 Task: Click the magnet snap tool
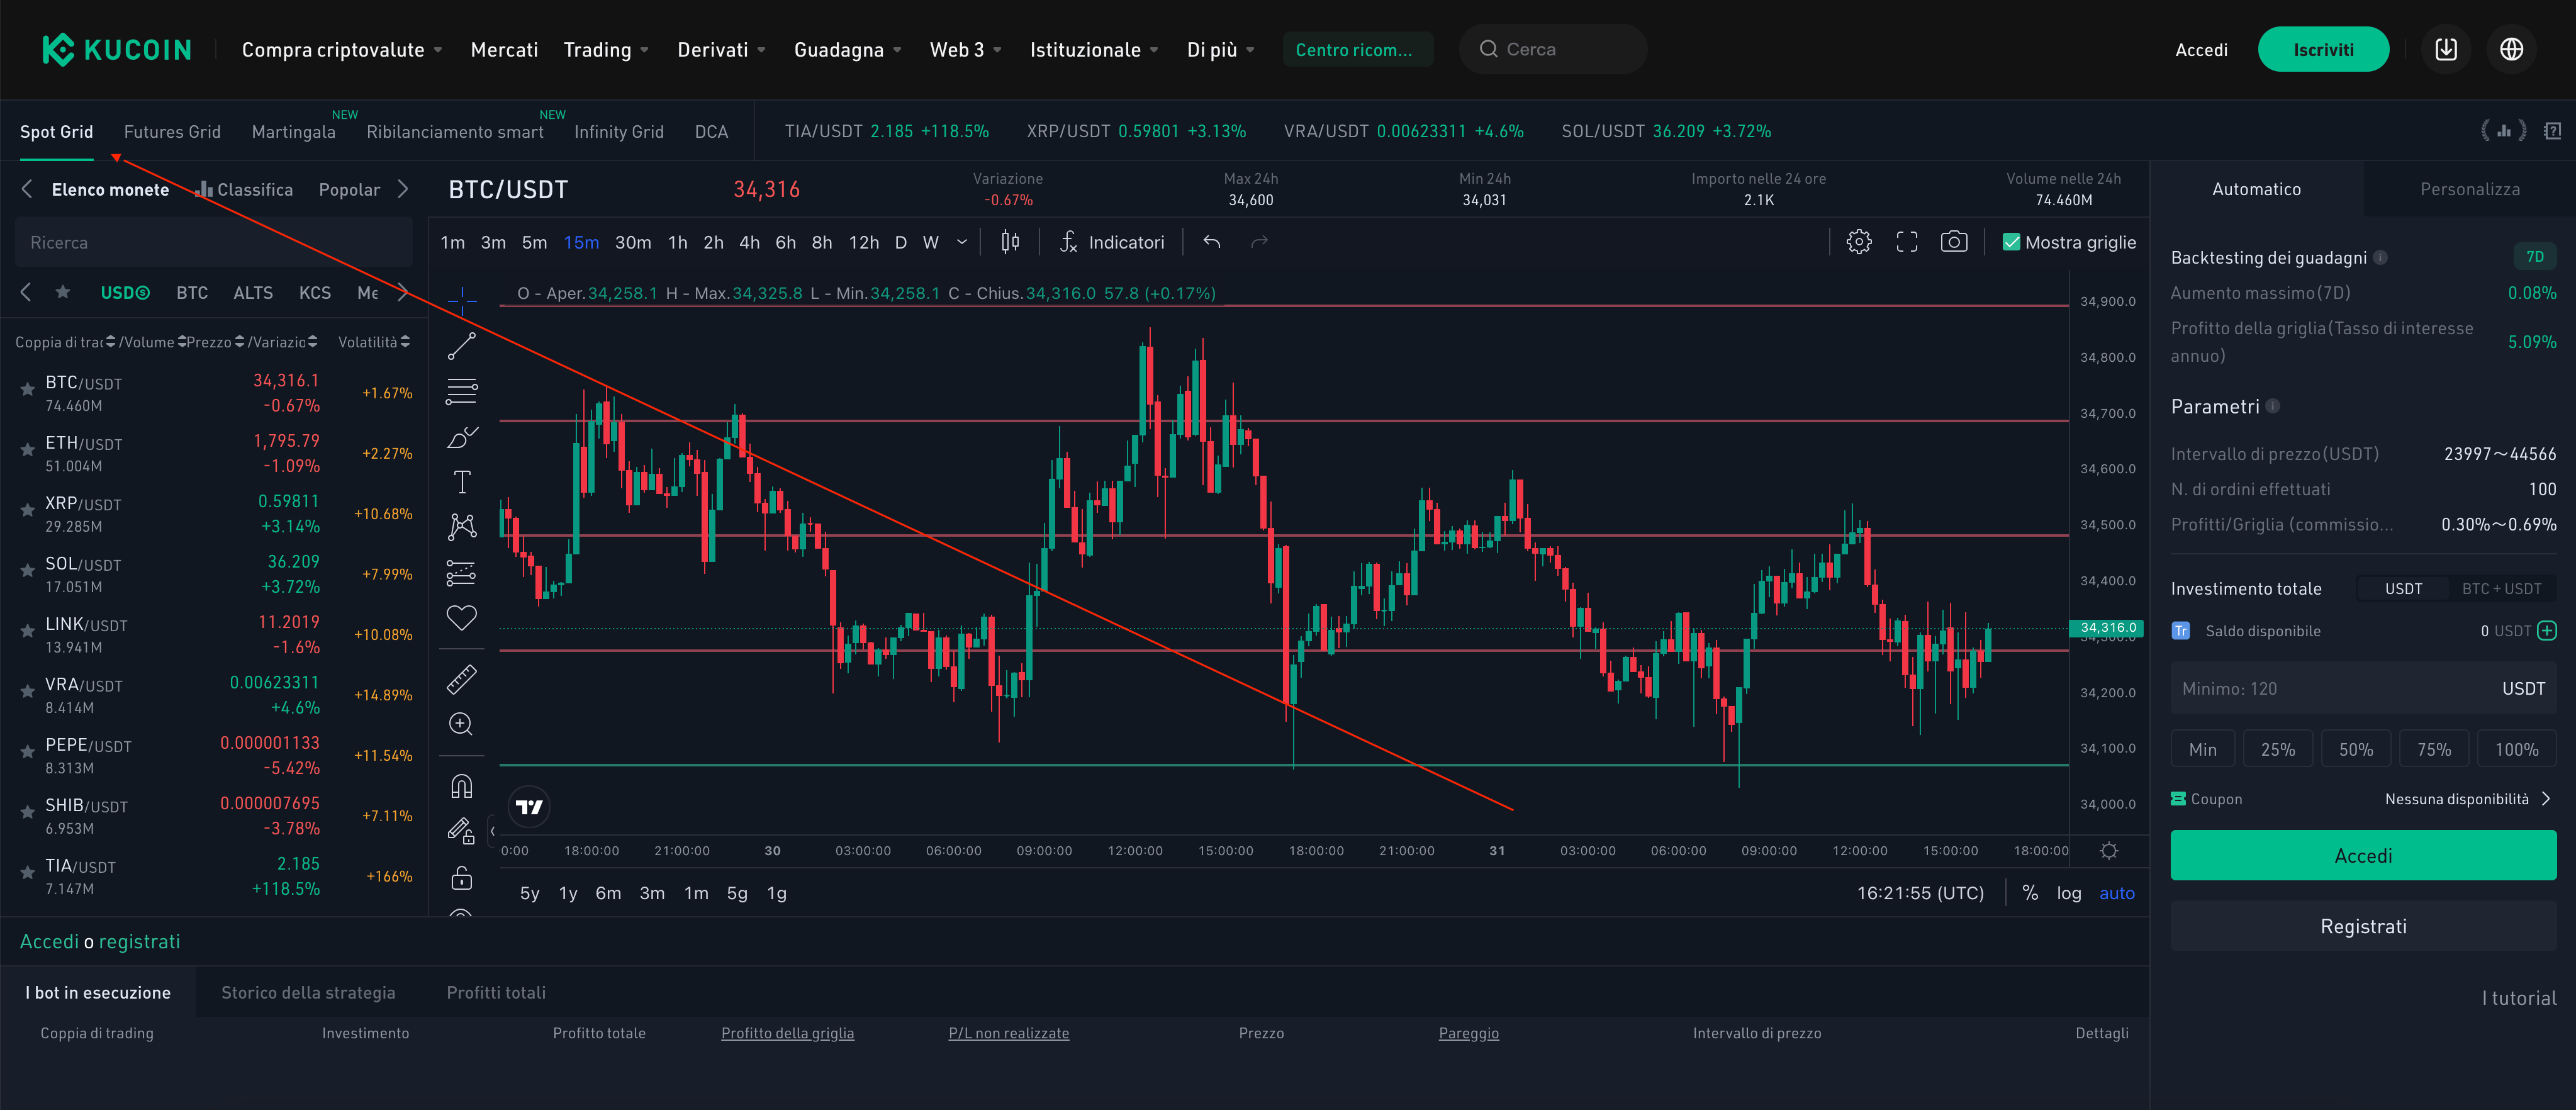[461, 786]
